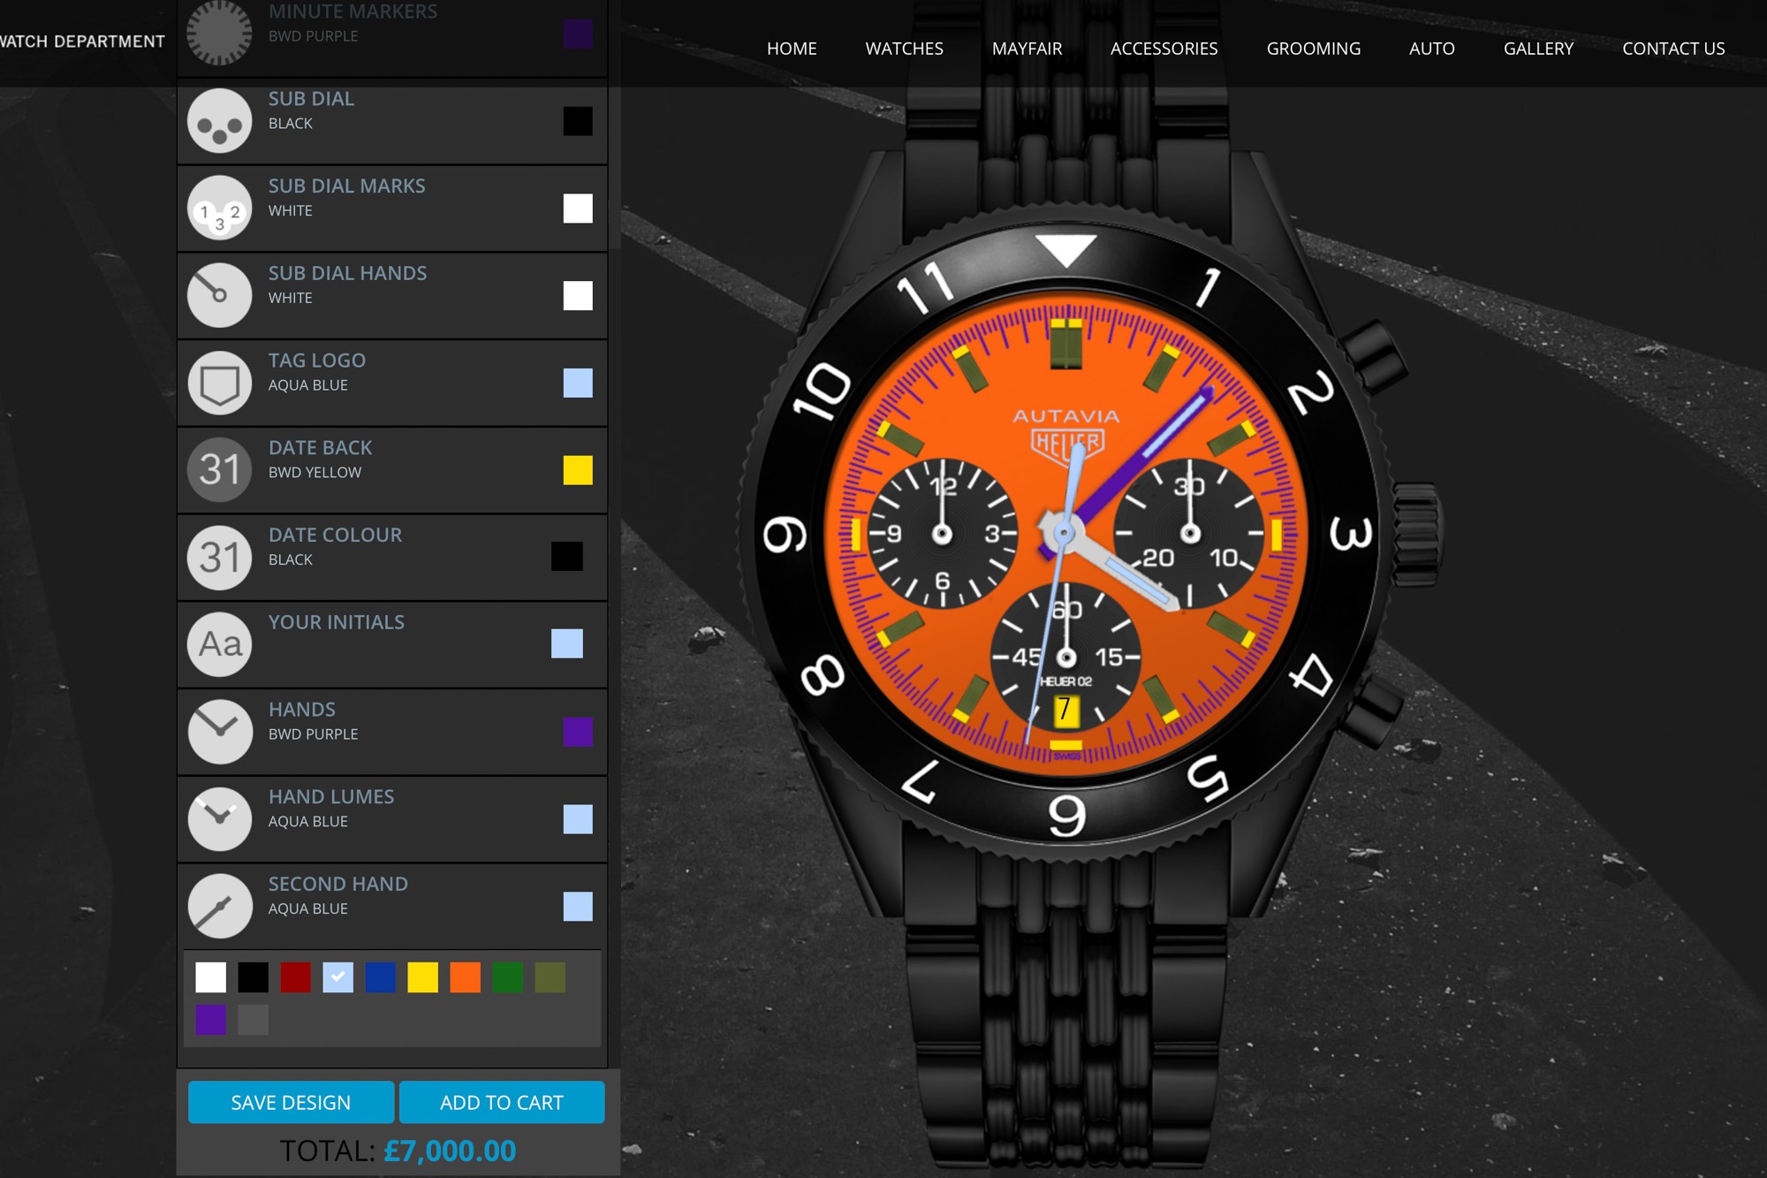Click the Sub Dial Marks customization icon
Screen dimensions: 1767x1178
[218, 207]
